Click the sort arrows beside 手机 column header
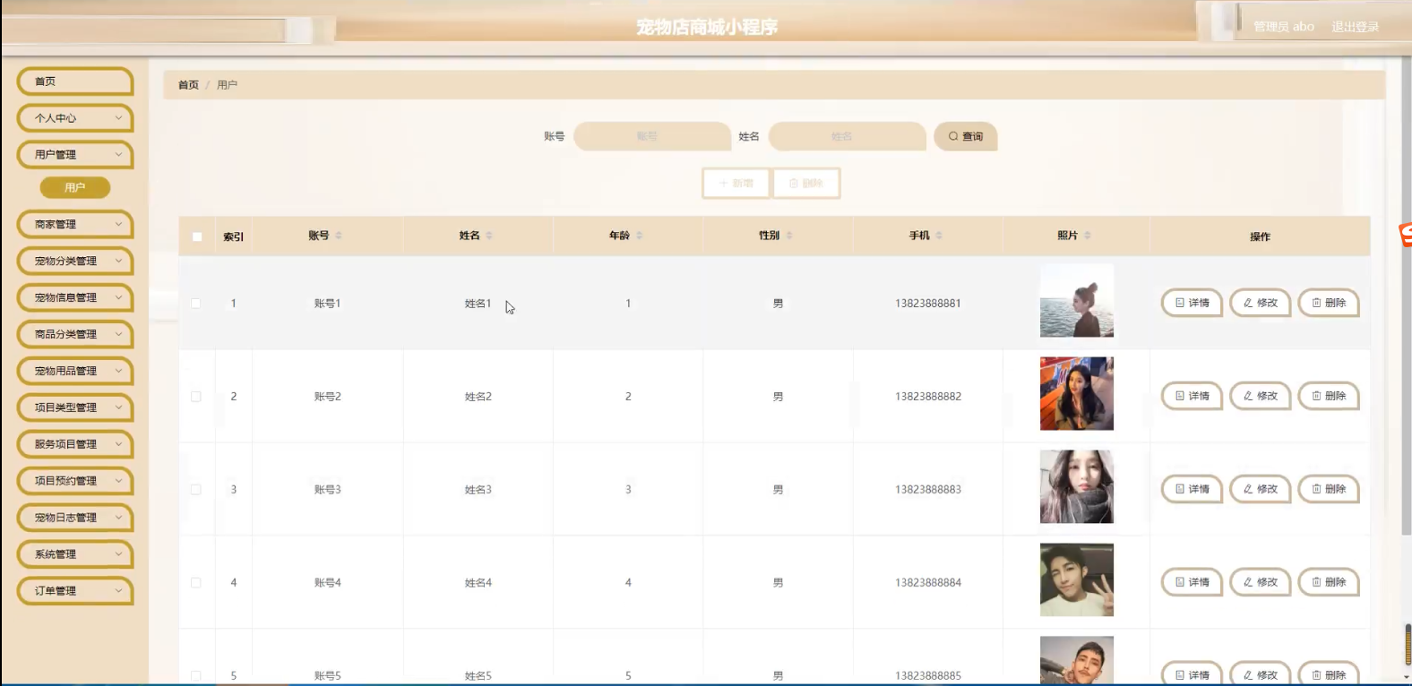The width and height of the screenshot is (1412, 686). click(939, 236)
